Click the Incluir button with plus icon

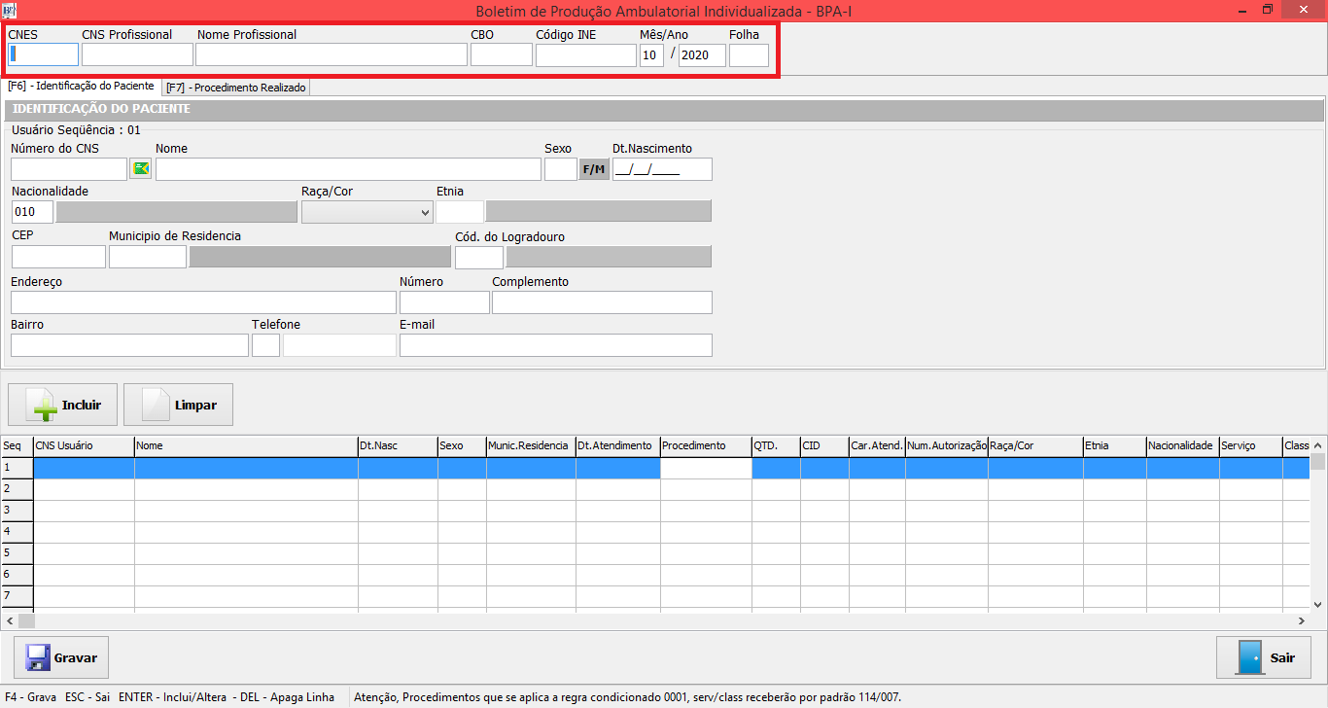point(62,405)
